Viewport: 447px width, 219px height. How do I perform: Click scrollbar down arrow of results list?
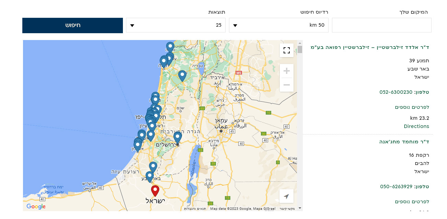tap(300, 208)
